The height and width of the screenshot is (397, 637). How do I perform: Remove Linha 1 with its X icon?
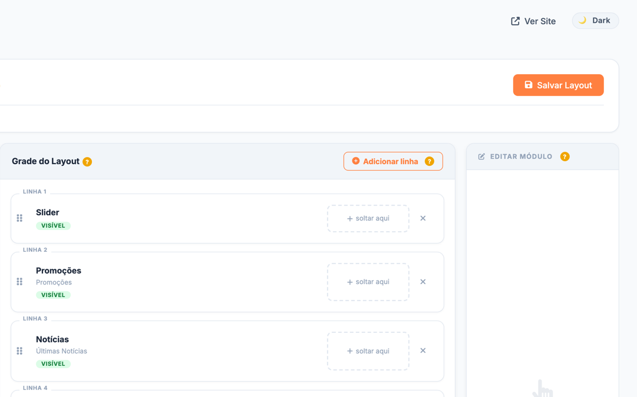423,218
